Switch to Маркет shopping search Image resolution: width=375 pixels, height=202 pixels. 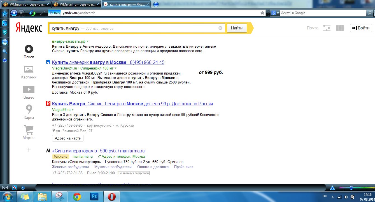pos(29,133)
